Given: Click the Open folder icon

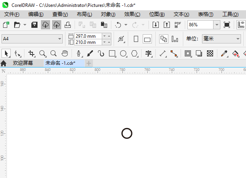Looking at the screenshot, I should click(17, 25).
